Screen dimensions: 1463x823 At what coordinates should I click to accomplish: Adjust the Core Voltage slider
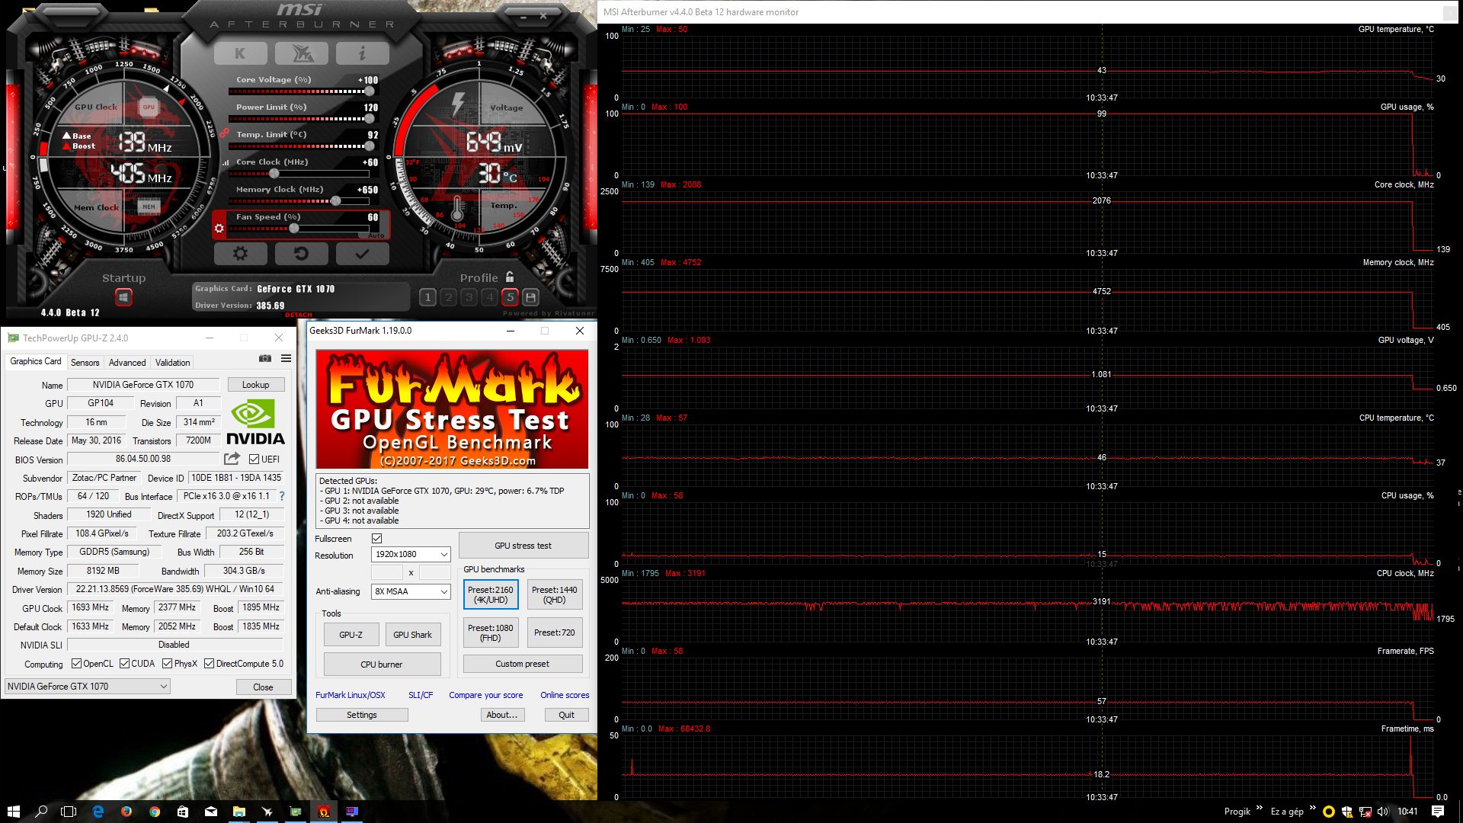299,91
